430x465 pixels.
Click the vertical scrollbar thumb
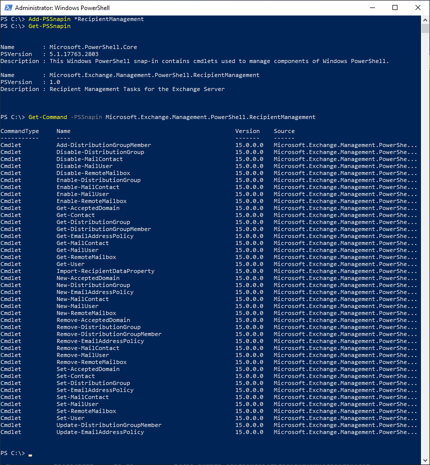pyautogui.click(x=425, y=29)
